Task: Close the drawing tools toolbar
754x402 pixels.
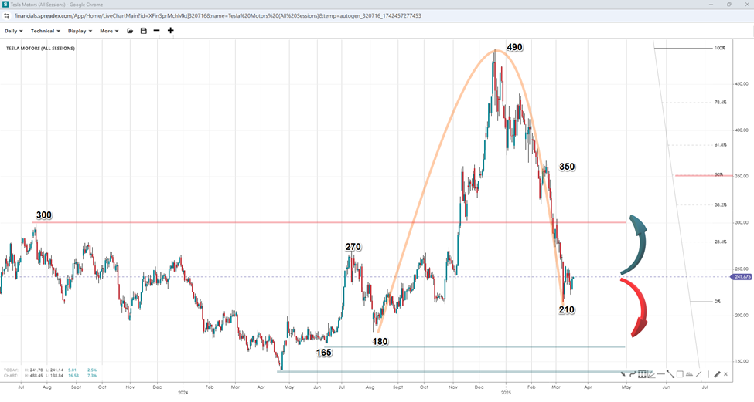Action: [725, 374]
